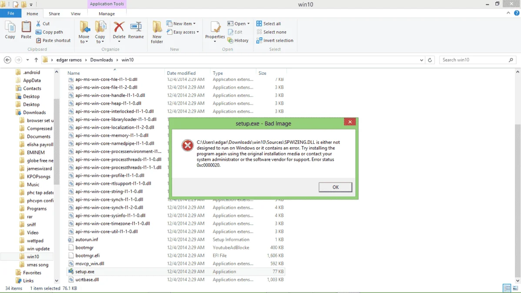Viewport: 521px width, 293px height.
Task: Click the search magnifier icon
Action: [x=511, y=60]
